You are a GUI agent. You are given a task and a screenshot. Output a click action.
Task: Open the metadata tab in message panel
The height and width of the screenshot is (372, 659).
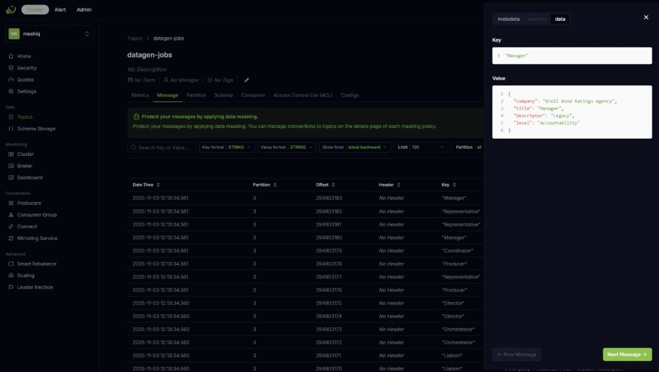click(509, 18)
